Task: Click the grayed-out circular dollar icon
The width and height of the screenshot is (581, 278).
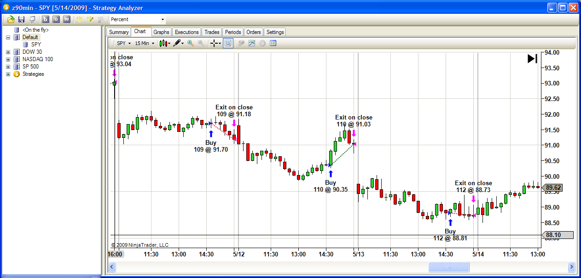Action: tap(262, 43)
